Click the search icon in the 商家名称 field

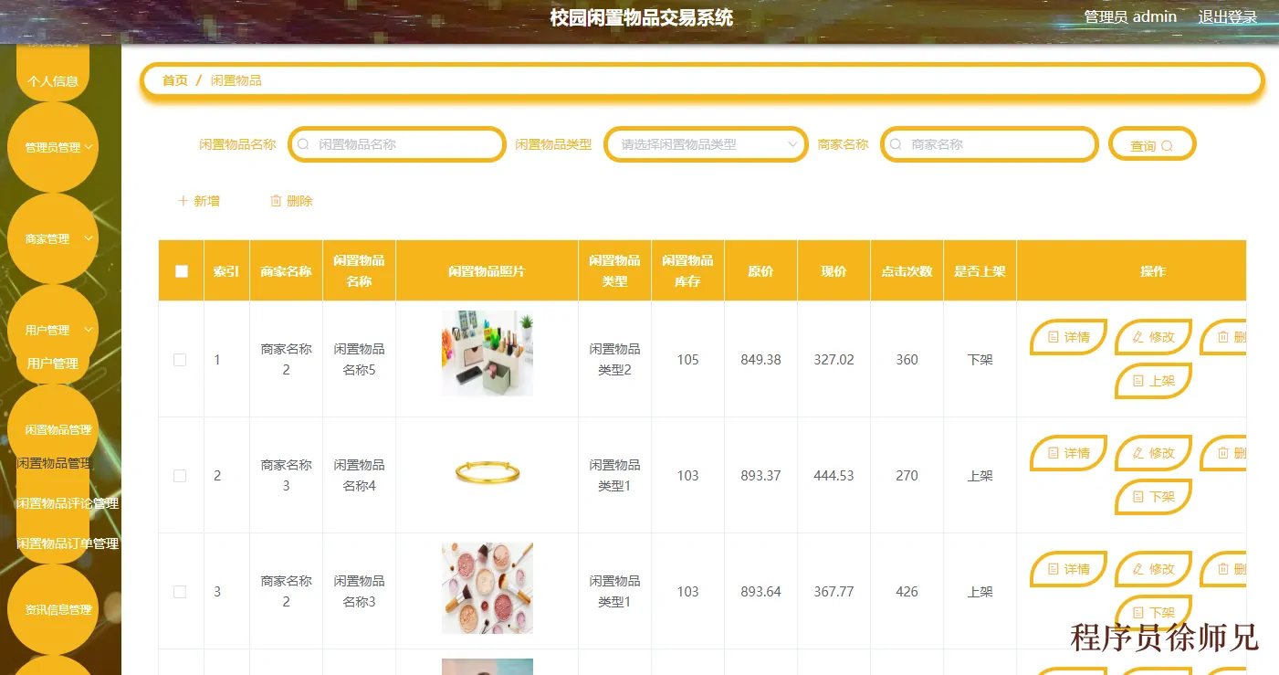896,144
